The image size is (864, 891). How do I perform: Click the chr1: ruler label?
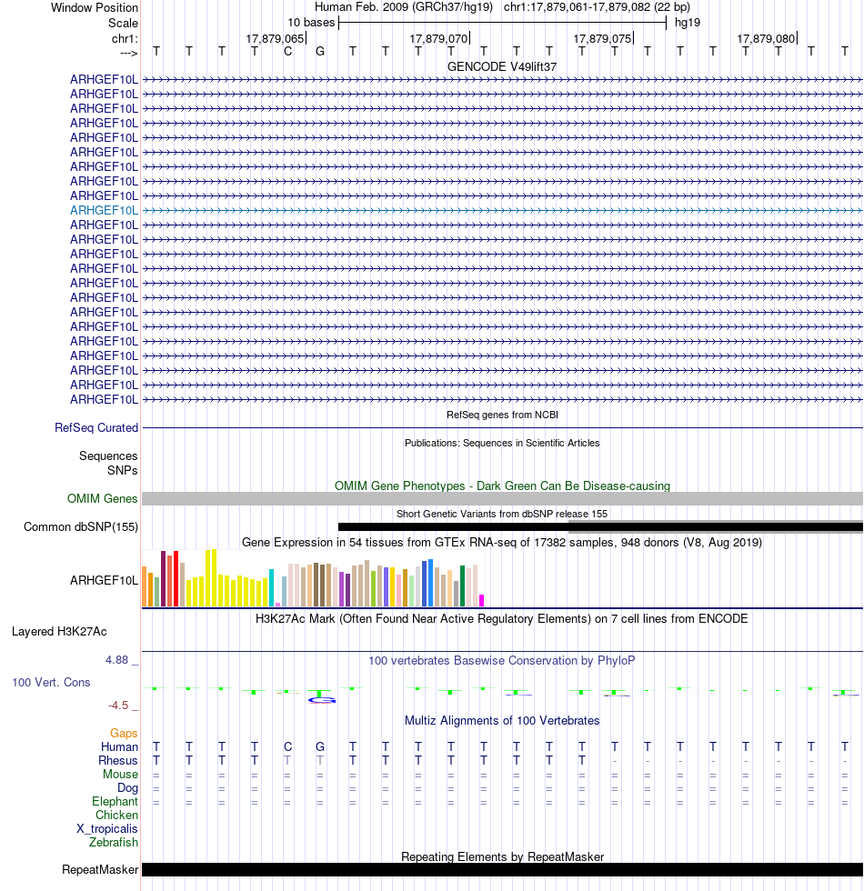click(x=126, y=38)
